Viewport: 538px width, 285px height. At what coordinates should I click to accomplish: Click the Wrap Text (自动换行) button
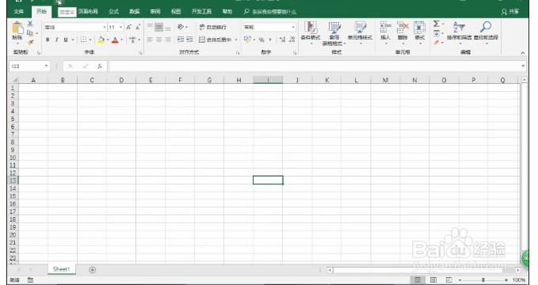point(212,27)
